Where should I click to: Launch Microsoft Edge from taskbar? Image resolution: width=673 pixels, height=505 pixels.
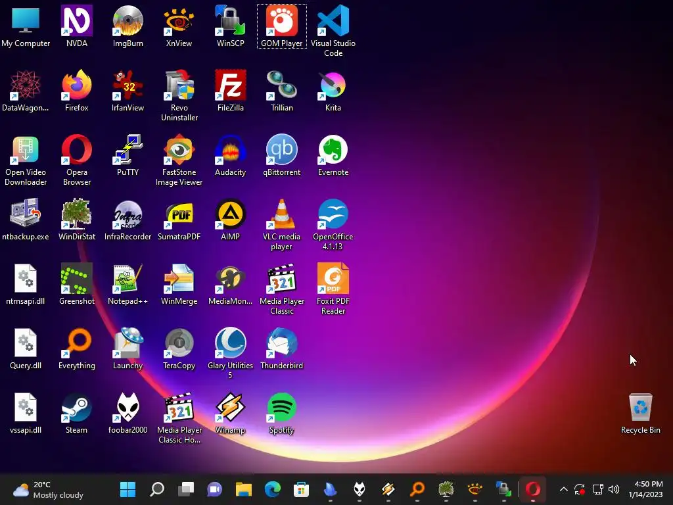[x=273, y=489]
